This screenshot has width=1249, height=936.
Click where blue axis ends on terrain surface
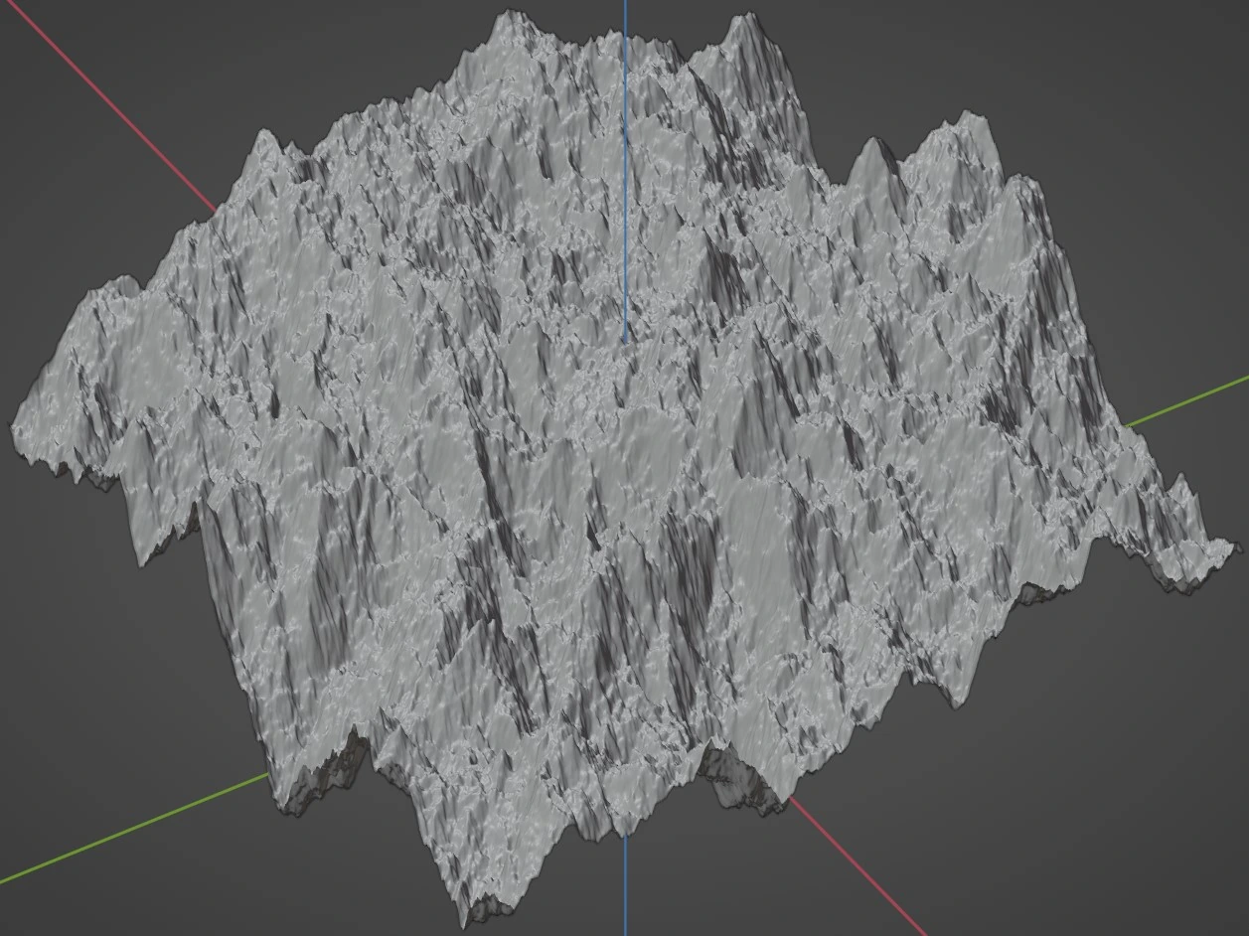[625, 342]
